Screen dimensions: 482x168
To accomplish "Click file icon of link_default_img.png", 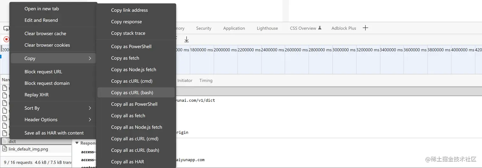I will 4,149.
